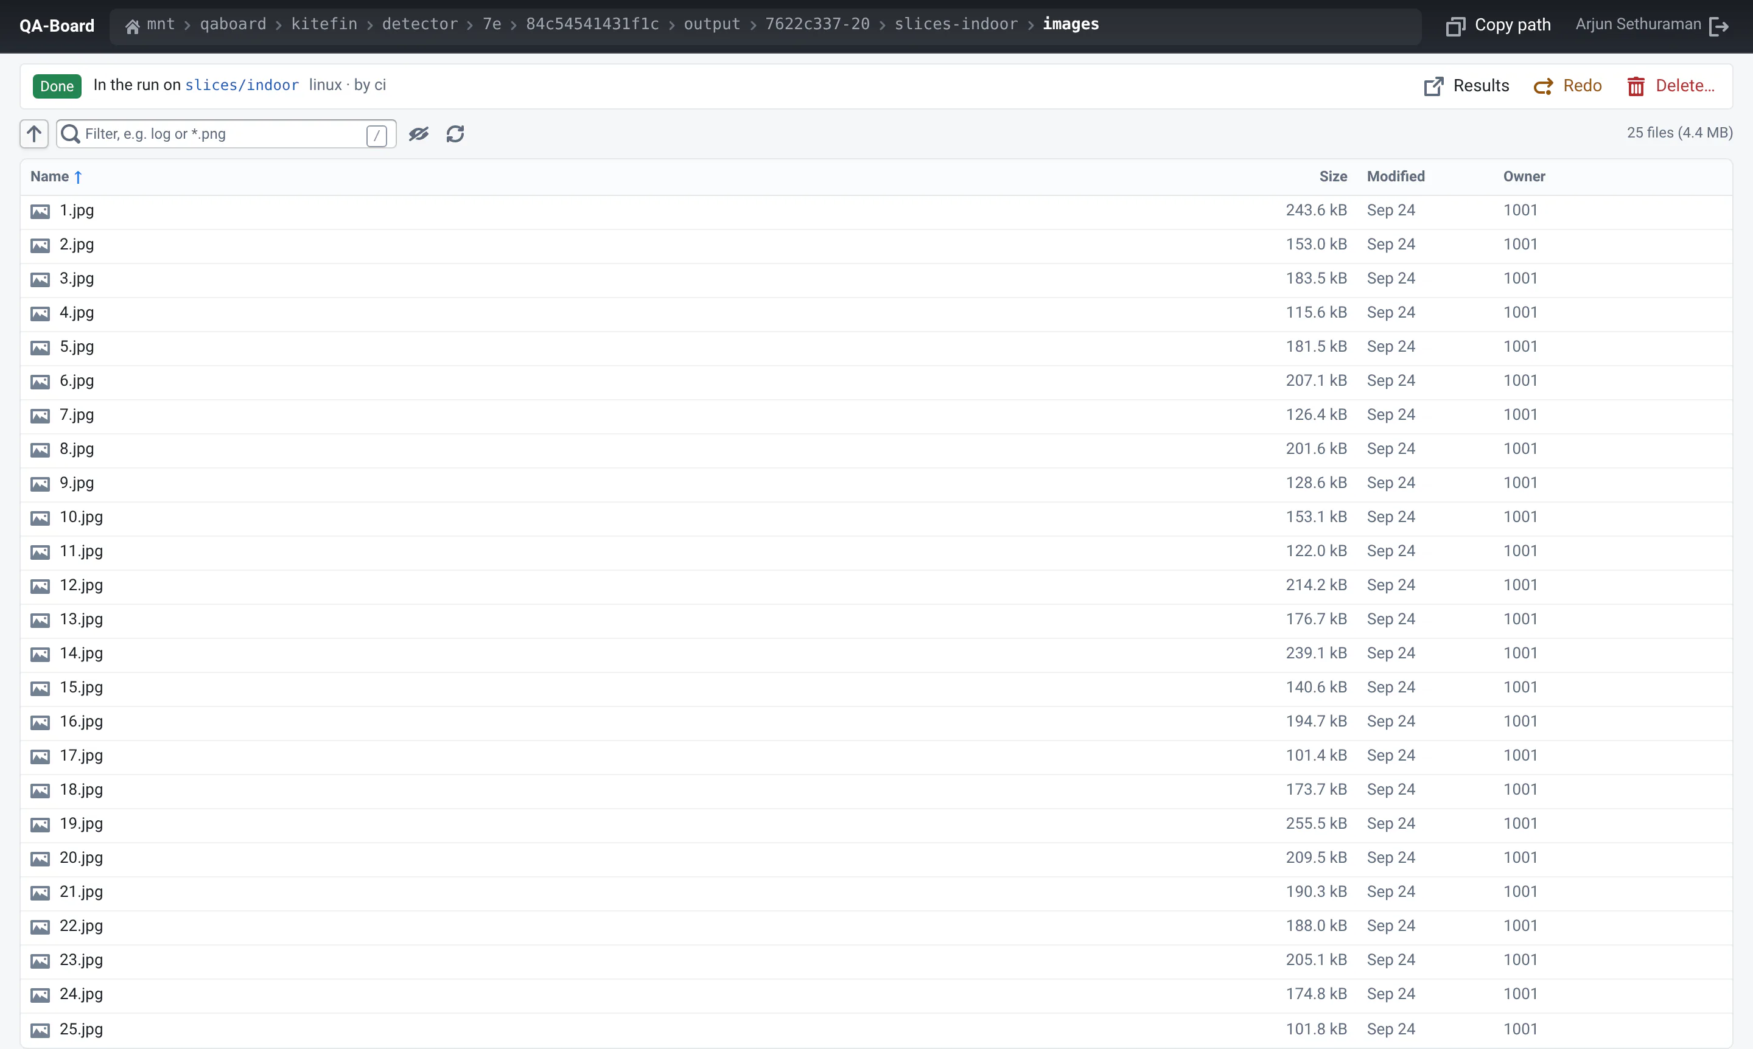Open Results in external view

click(1466, 86)
